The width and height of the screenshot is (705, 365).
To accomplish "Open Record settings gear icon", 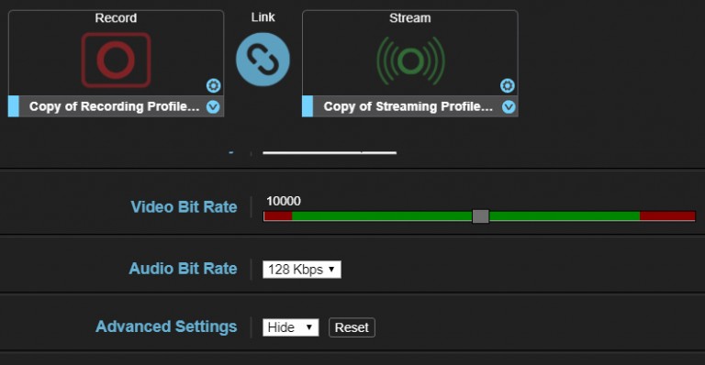I will pyautogui.click(x=213, y=85).
